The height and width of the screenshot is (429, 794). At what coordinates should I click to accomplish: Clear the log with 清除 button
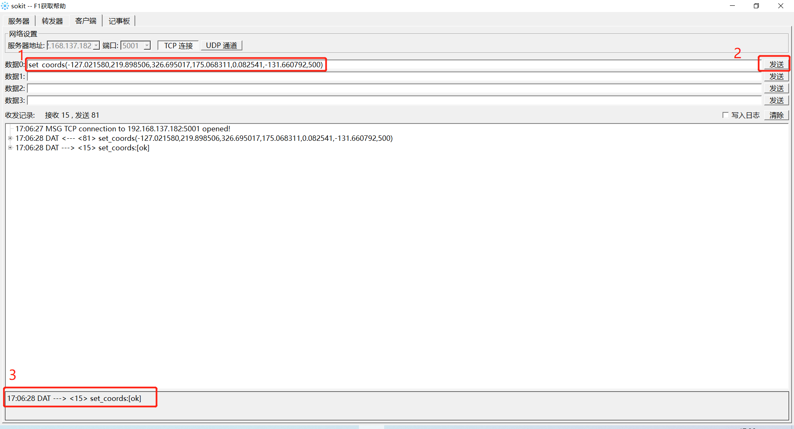point(776,115)
